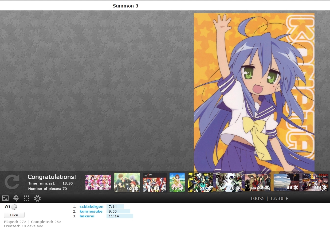Show the puzzle image preview

pos(5,198)
